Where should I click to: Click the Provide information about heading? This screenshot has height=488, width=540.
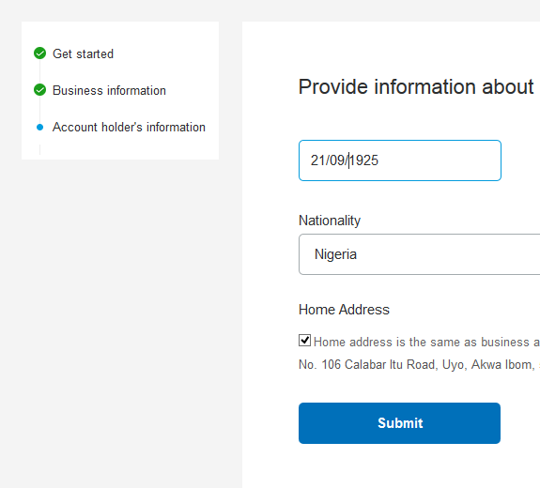point(416,86)
